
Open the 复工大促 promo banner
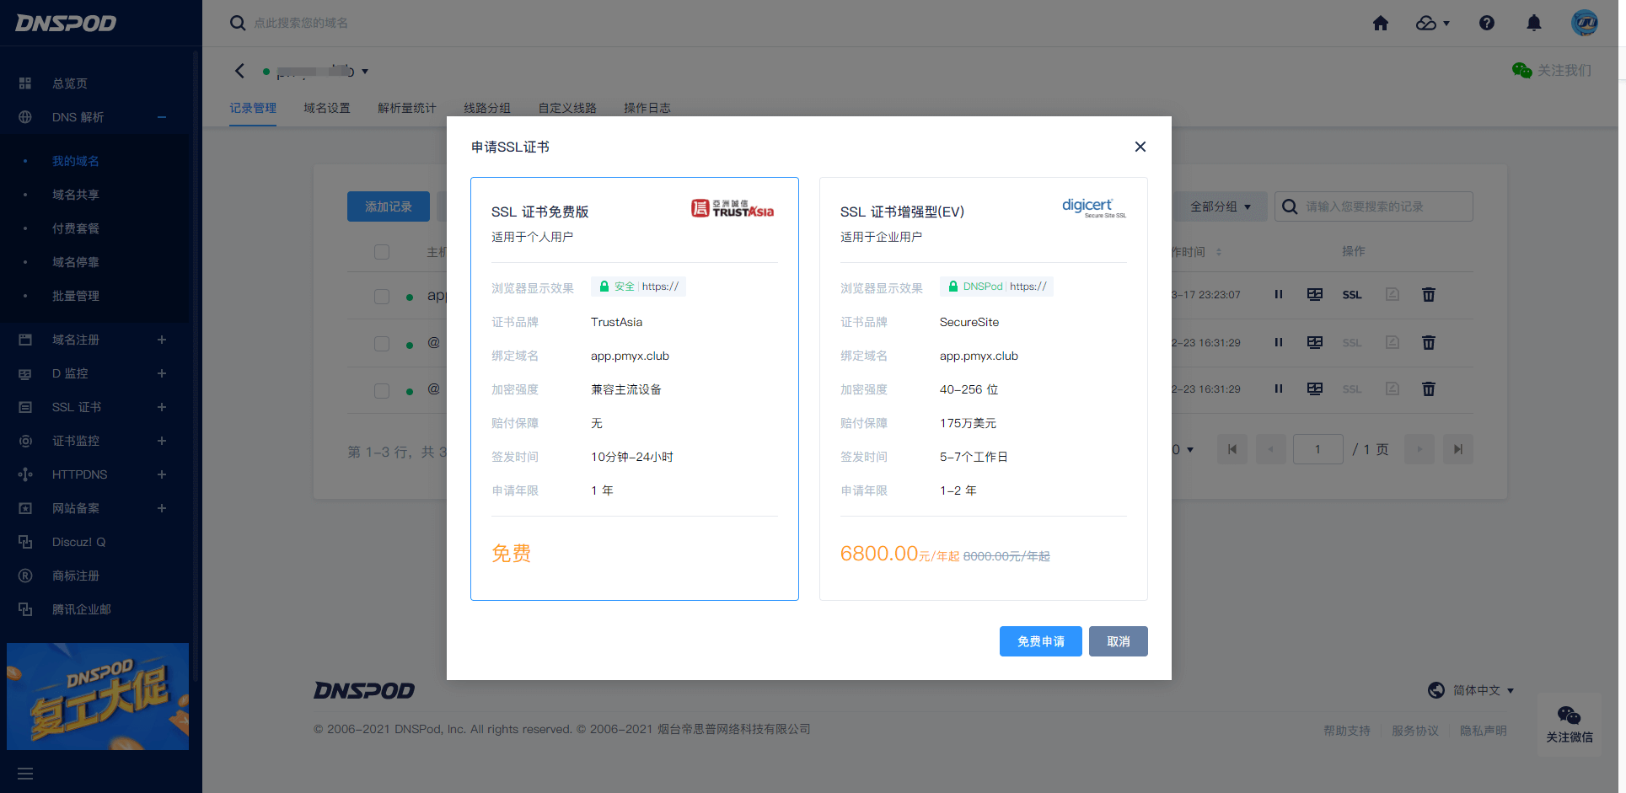(x=98, y=696)
